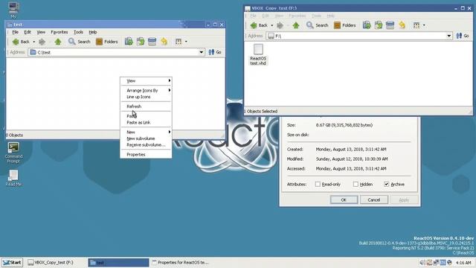Click Views icon in F: window toolbar
This screenshot has height=268, width=476.
(416, 25)
